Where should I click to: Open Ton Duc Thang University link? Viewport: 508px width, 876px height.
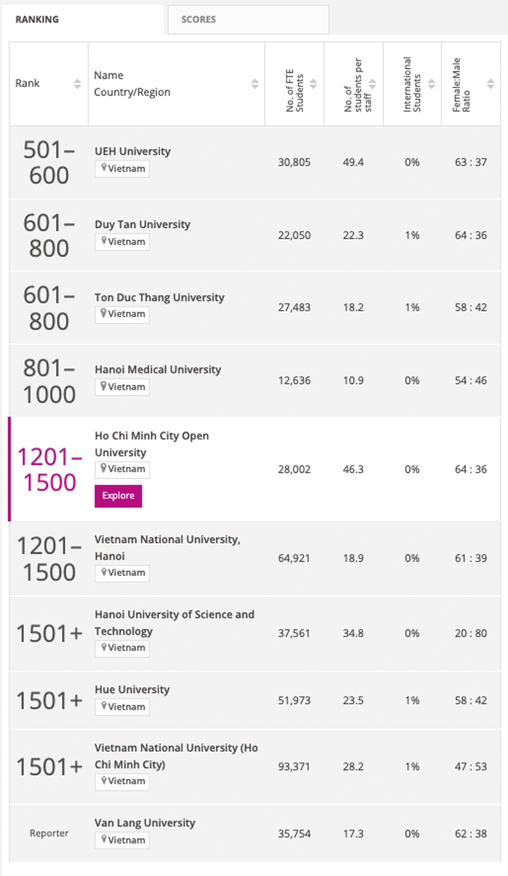point(159,297)
